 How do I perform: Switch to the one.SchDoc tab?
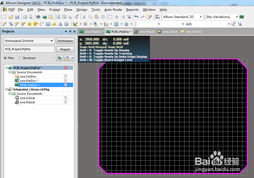191,32
